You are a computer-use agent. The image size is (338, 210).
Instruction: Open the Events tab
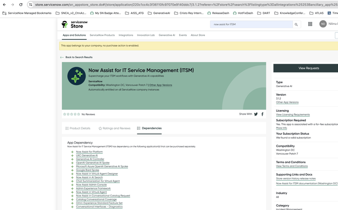point(183,35)
